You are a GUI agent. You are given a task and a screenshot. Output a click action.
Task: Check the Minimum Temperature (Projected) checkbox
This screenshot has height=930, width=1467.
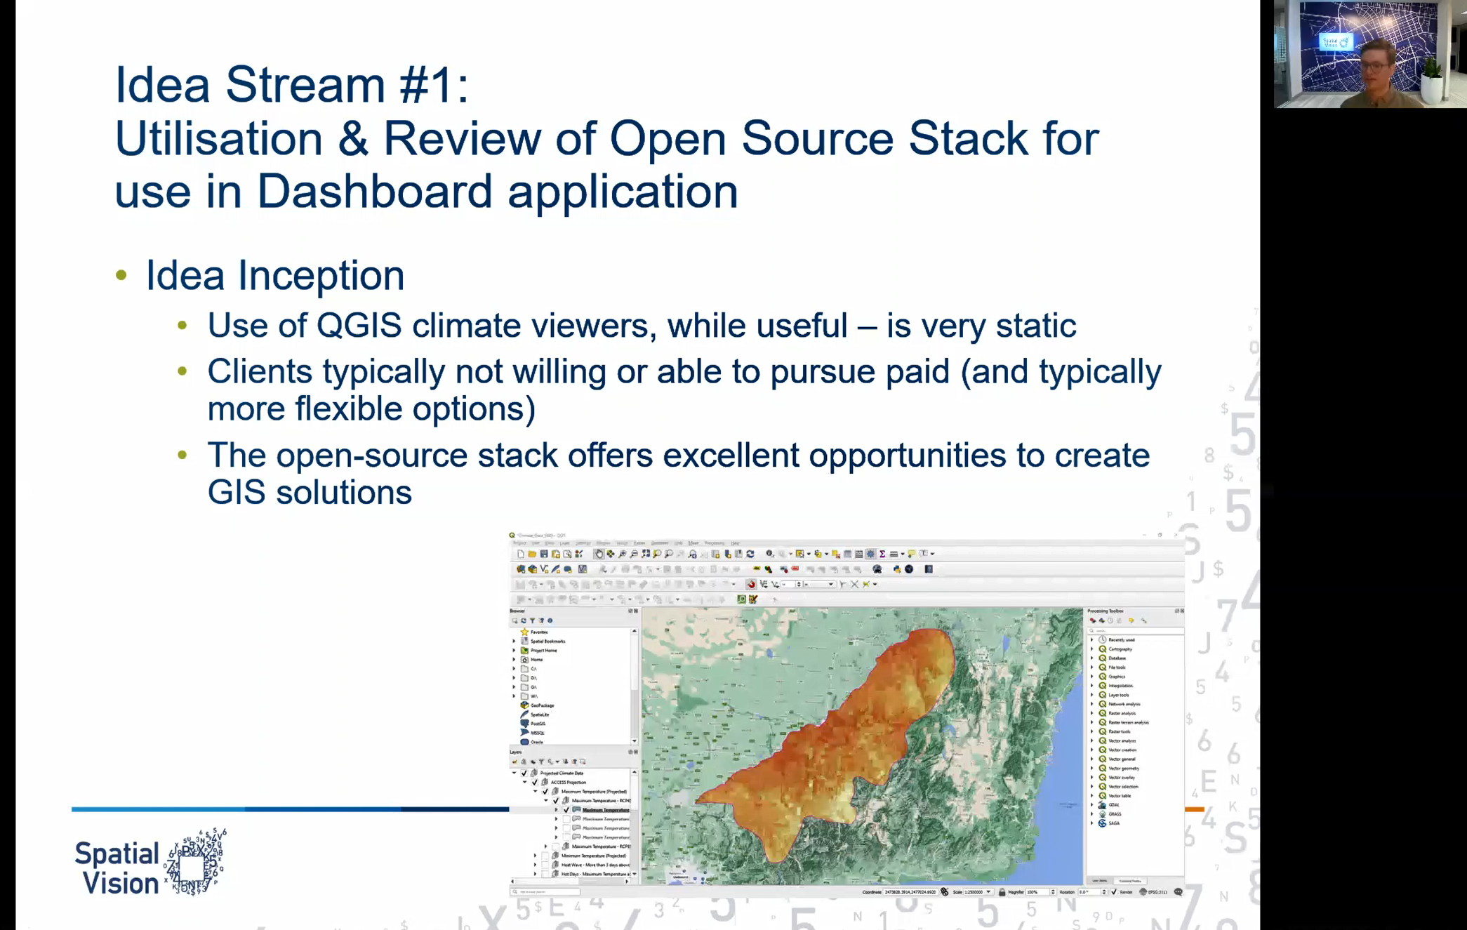[545, 856]
